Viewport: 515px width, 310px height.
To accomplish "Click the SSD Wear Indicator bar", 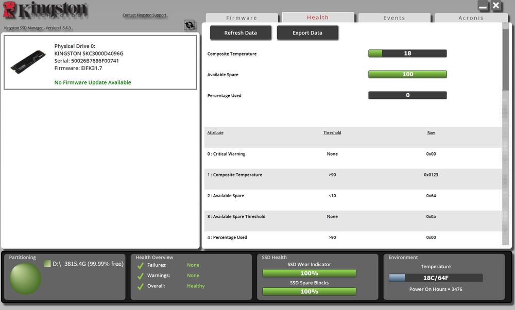I will pyautogui.click(x=309, y=273).
